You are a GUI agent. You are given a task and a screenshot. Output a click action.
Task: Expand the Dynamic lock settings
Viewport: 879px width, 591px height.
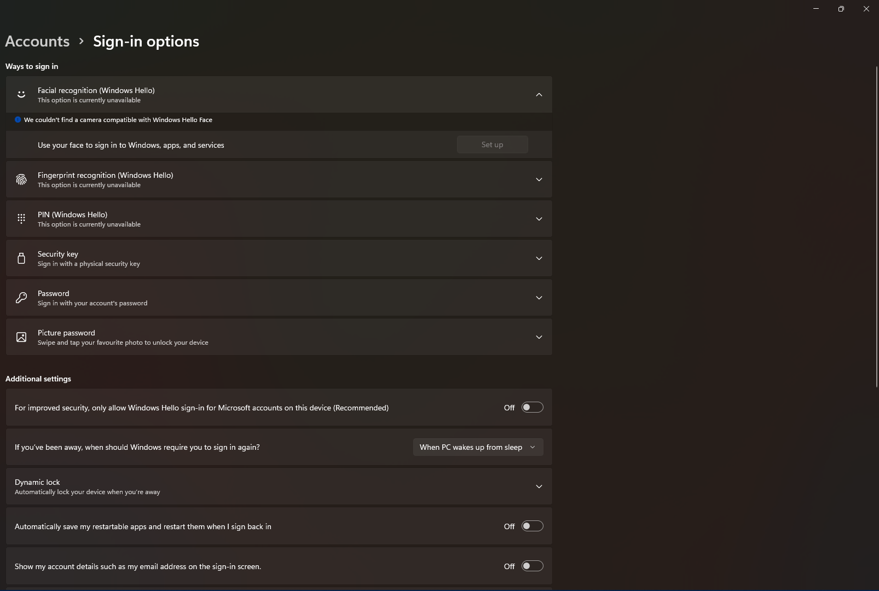coord(539,486)
